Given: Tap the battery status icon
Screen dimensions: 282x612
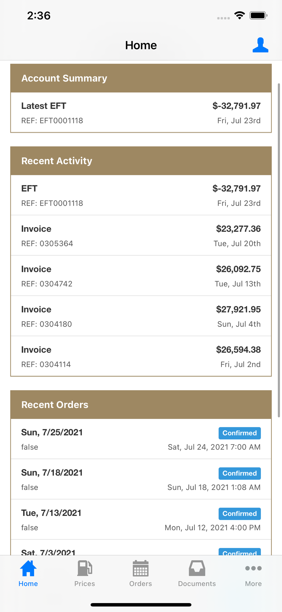Looking at the screenshot, I should pos(258,15).
